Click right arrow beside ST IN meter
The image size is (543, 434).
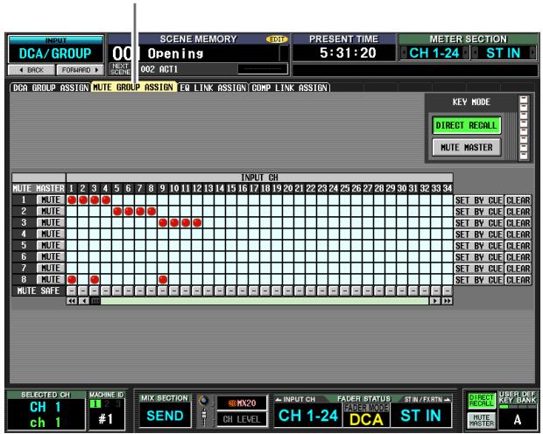click(532, 53)
